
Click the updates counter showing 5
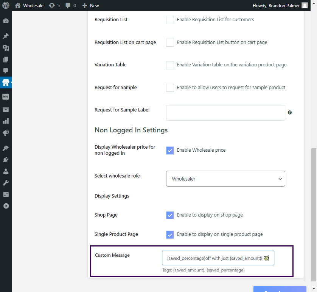(x=54, y=6)
